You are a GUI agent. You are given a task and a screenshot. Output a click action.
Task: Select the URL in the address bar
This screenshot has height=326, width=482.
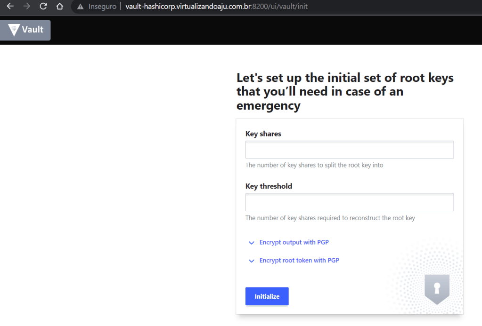click(217, 7)
